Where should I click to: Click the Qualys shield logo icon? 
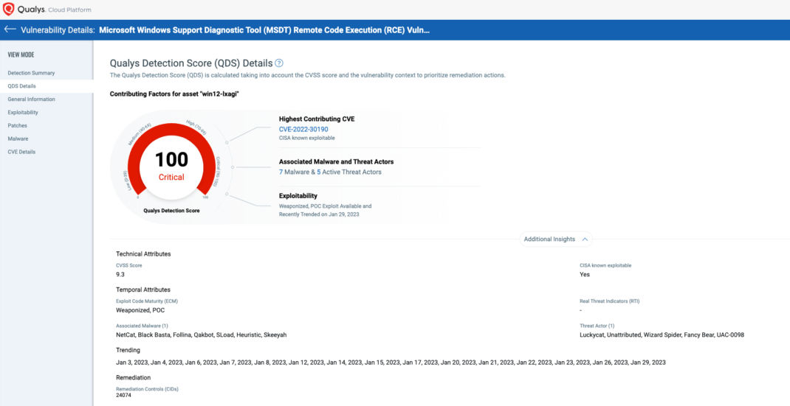9,9
